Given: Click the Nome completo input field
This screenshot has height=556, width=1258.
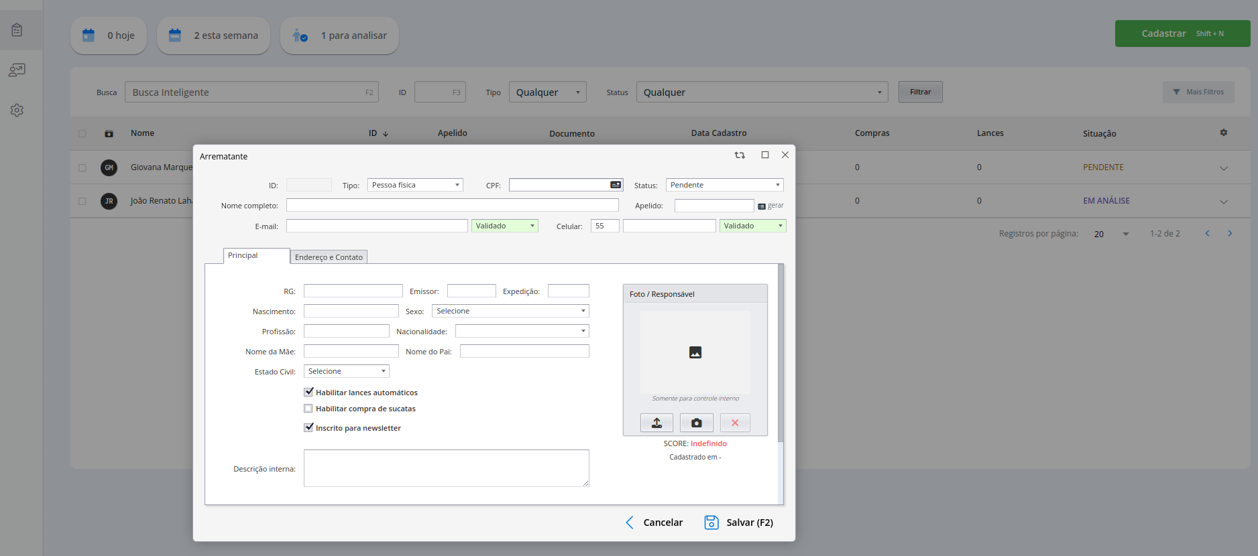Looking at the screenshot, I should (452, 206).
